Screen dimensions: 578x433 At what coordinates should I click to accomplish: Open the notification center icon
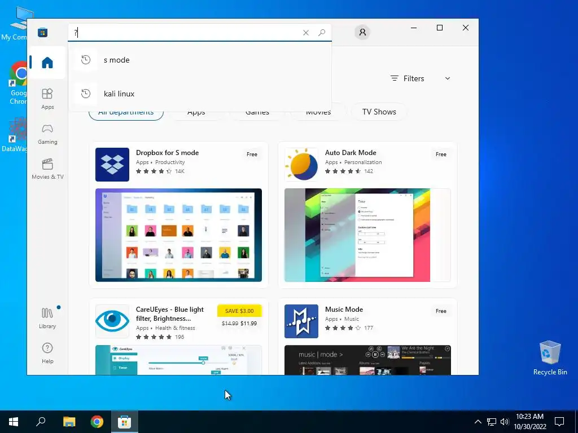point(559,422)
